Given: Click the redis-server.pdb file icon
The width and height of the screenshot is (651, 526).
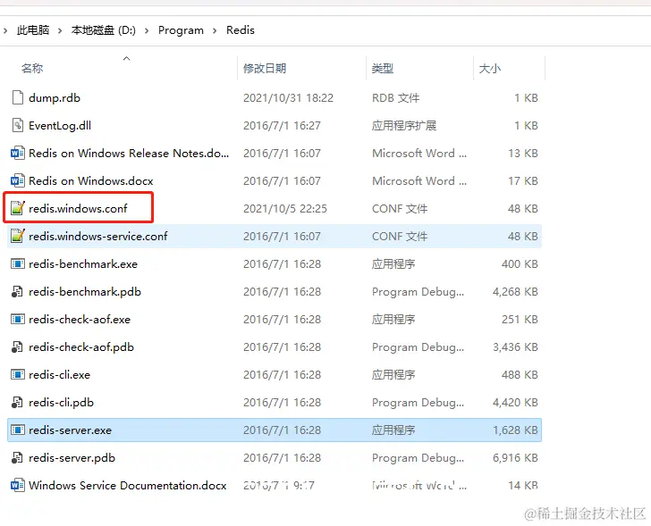Looking at the screenshot, I should point(18,458).
